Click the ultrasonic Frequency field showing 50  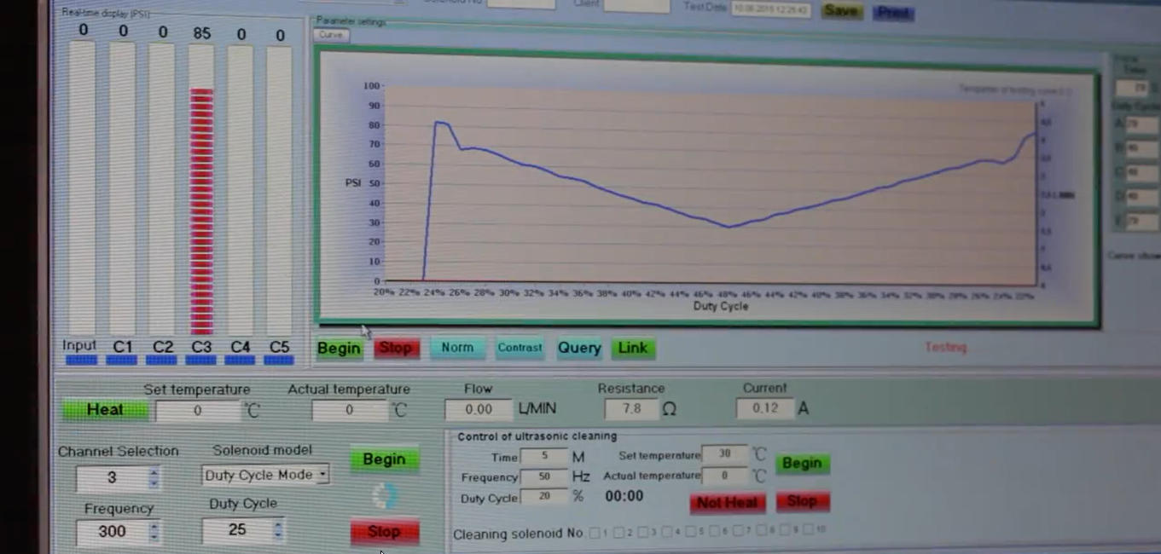pyautogui.click(x=544, y=477)
